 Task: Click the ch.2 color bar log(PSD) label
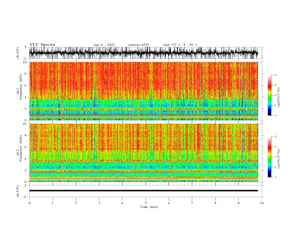pos(279,159)
